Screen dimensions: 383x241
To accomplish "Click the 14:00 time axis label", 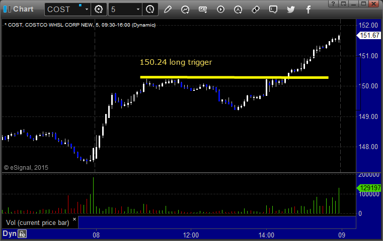I will tap(266, 235).
